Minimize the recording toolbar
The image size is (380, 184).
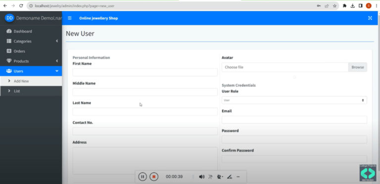tap(238, 177)
